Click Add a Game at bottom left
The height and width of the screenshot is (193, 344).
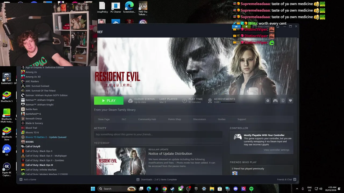tap(28, 180)
